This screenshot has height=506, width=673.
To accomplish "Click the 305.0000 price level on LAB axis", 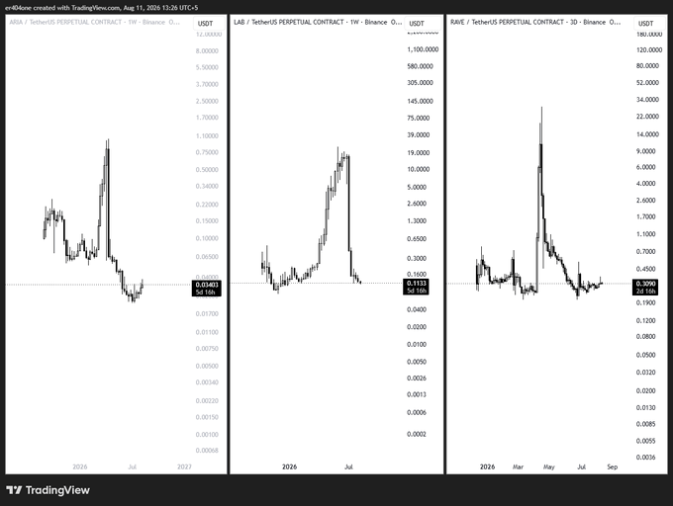I will (x=420, y=82).
